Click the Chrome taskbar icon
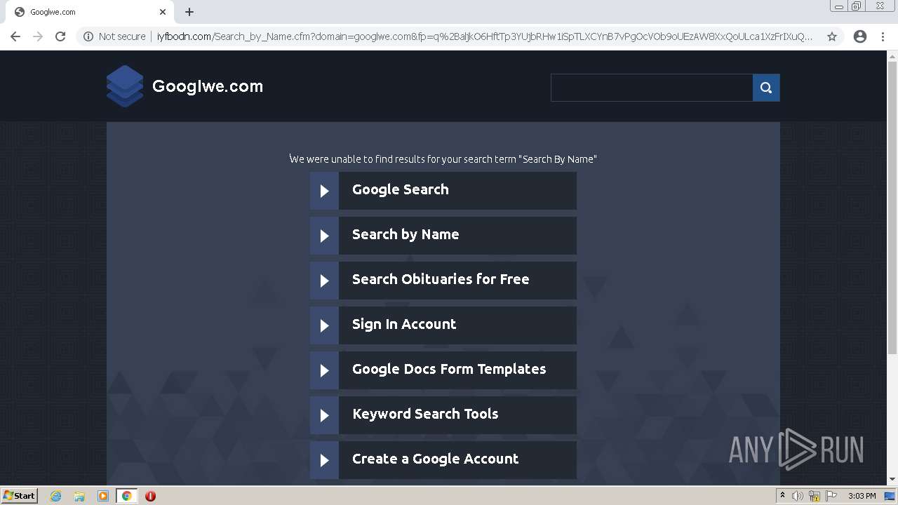This screenshot has height=505, width=898. pyautogui.click(x=127, y=496)
